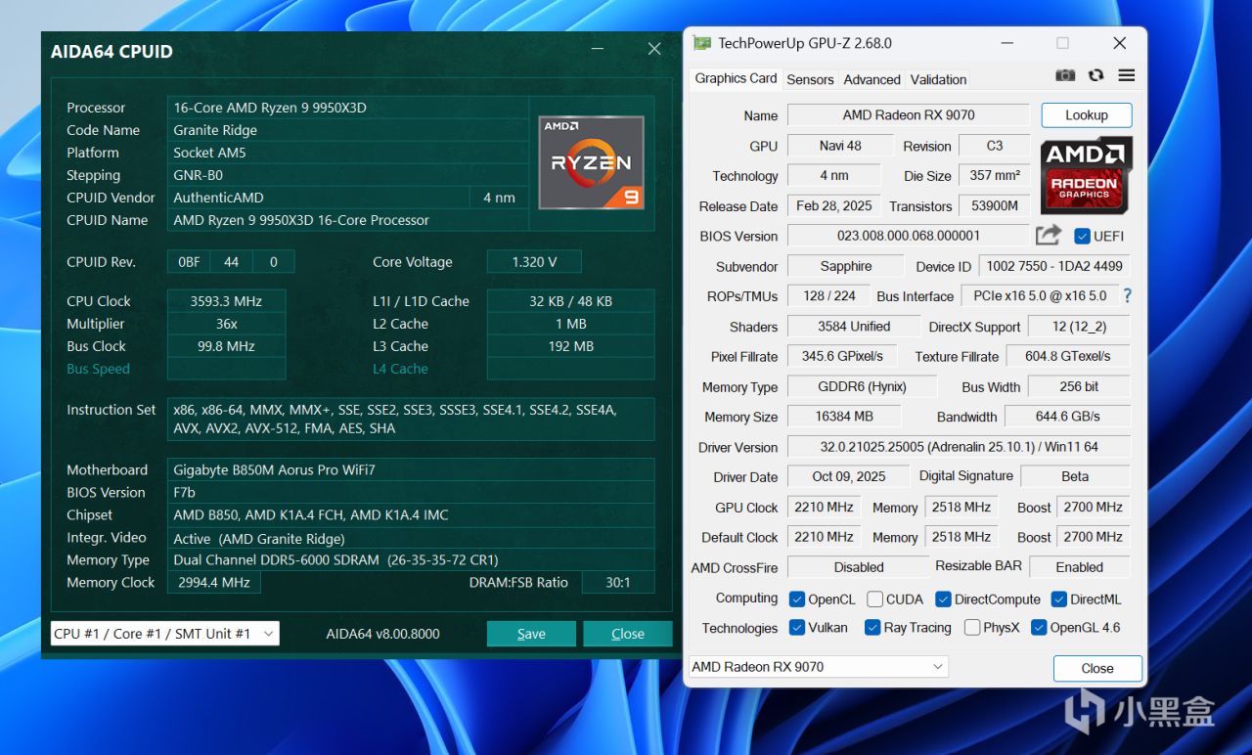Click Bandwidth value '644.6 GB/s'
This screenshot has height=755, width=1252.
tap(1068, 417)
